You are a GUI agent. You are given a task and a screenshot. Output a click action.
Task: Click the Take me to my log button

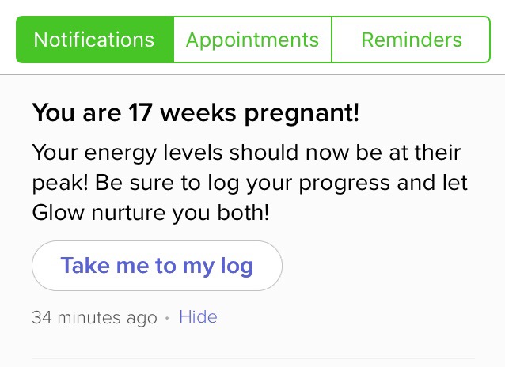[158, 266]
